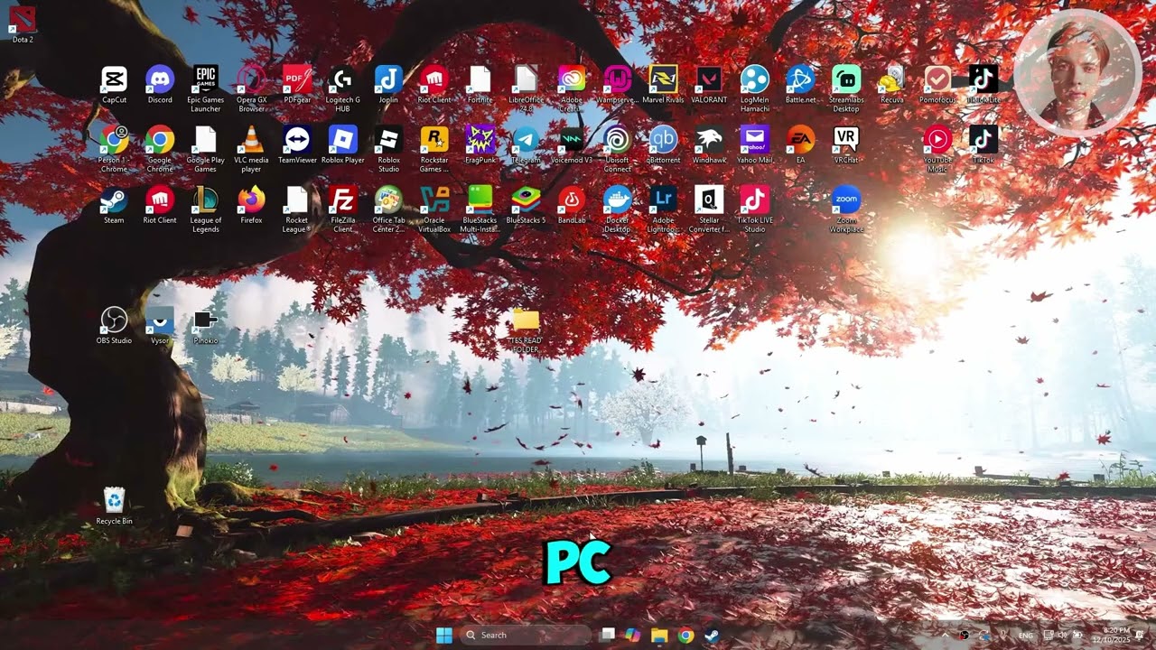The width and height of the screenshot is (1156, 650).
Task: Select the Pomofocus icon
Action: point(937,85)
